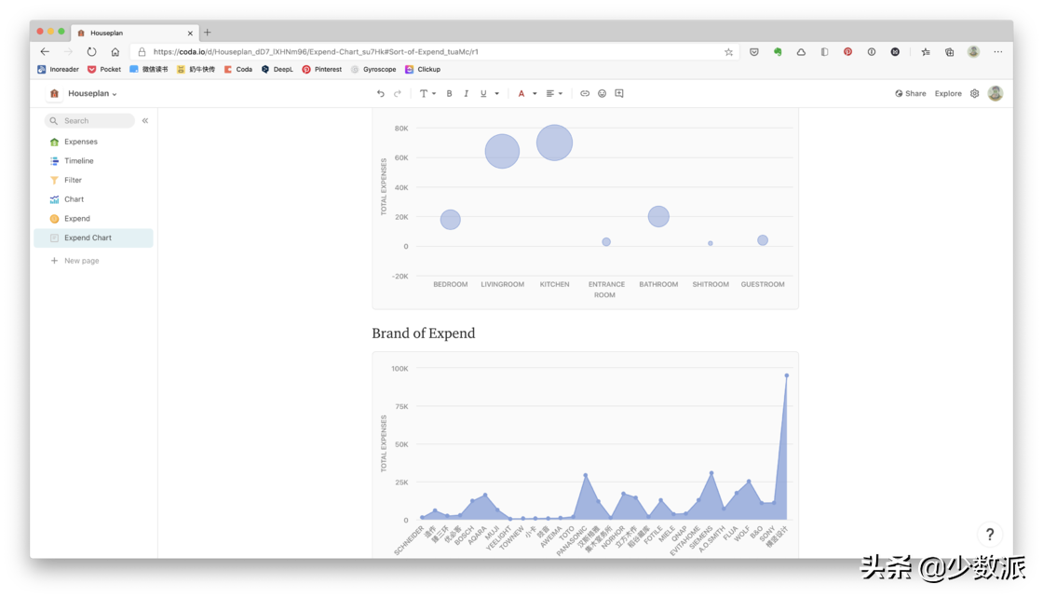Reload the page in the browser

coord(92,52)
